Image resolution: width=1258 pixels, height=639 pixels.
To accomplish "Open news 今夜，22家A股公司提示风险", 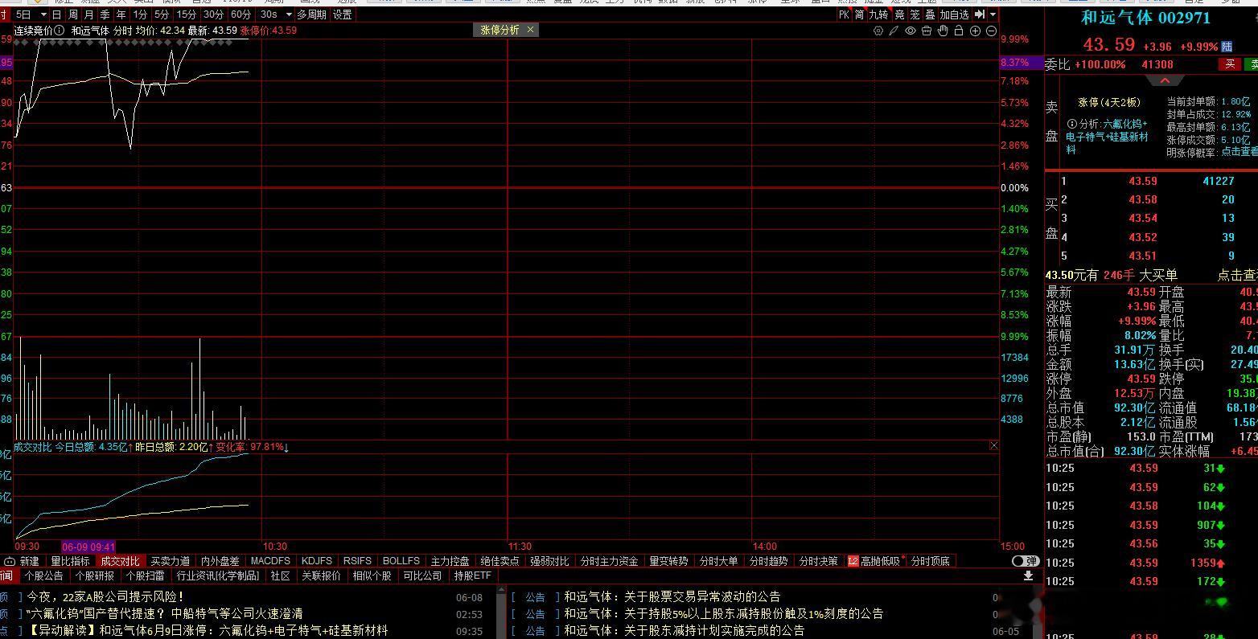I will click(105, 597).
